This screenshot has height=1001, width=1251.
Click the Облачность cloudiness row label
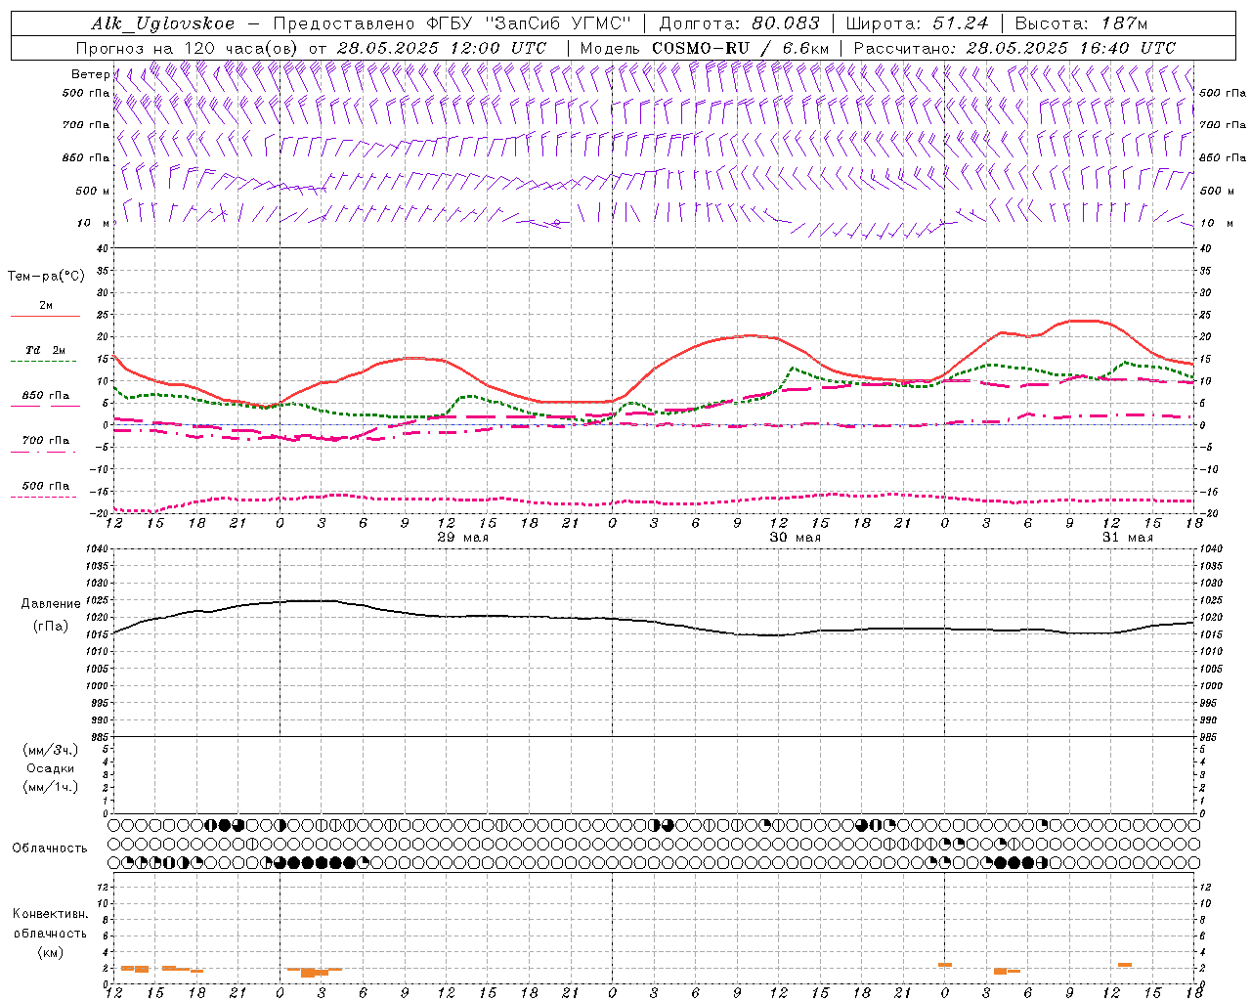(50, 848)
